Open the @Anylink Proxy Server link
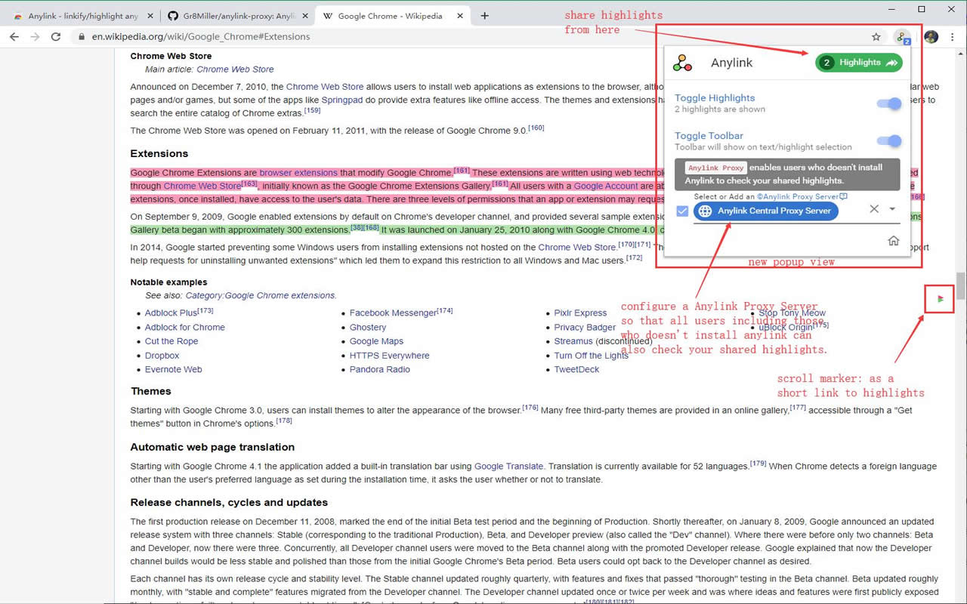The image size is (967, 604). [802, 197]
